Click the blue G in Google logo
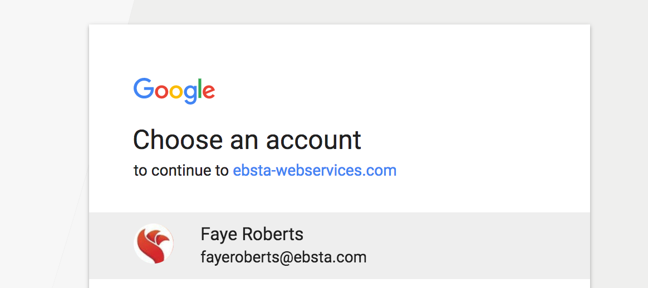The width and height of the screenshot is (648, 288). pyautogui.click(x=144, y=89)
